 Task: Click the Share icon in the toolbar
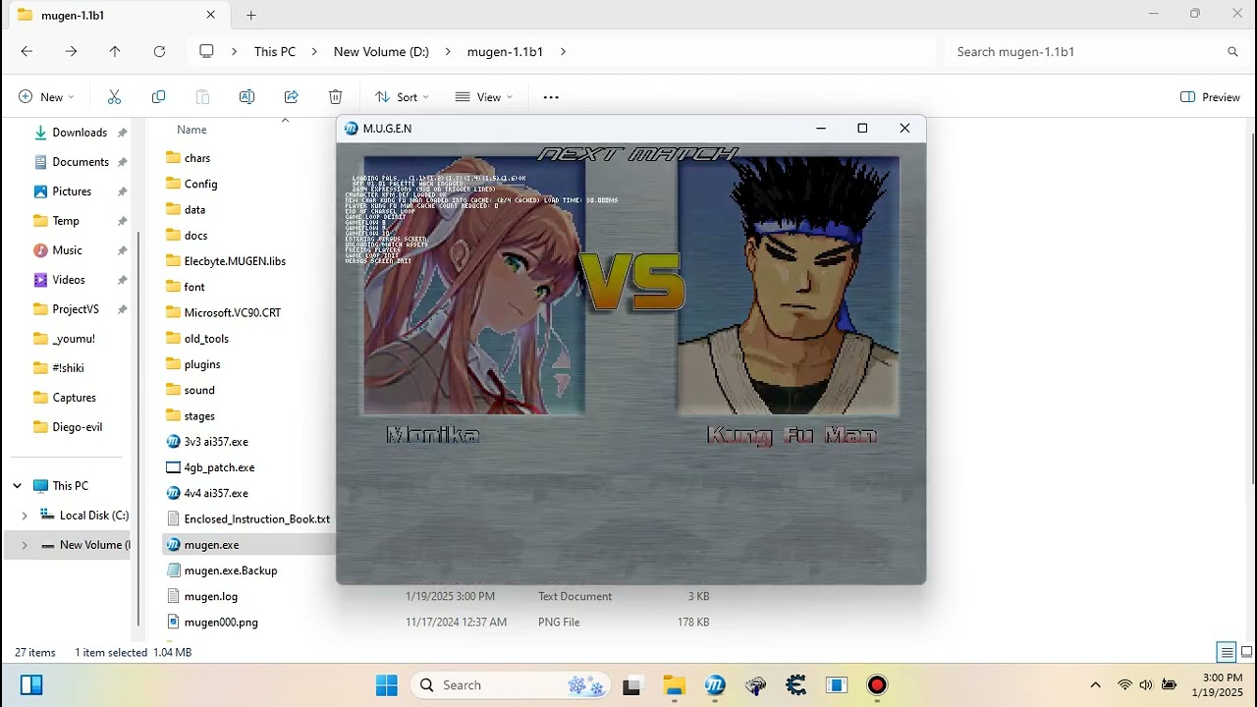(x=291, y=97)
